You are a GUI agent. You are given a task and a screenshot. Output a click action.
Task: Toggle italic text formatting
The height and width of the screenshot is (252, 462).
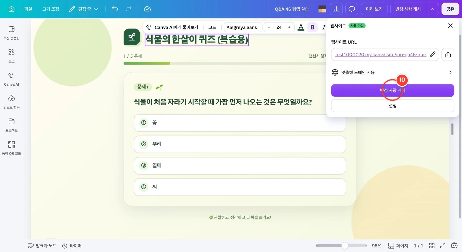(324, 27)
